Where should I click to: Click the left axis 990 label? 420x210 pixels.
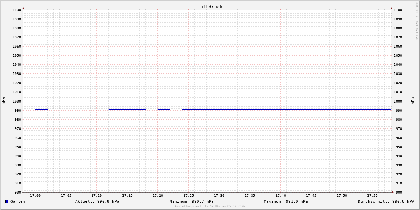17,110
